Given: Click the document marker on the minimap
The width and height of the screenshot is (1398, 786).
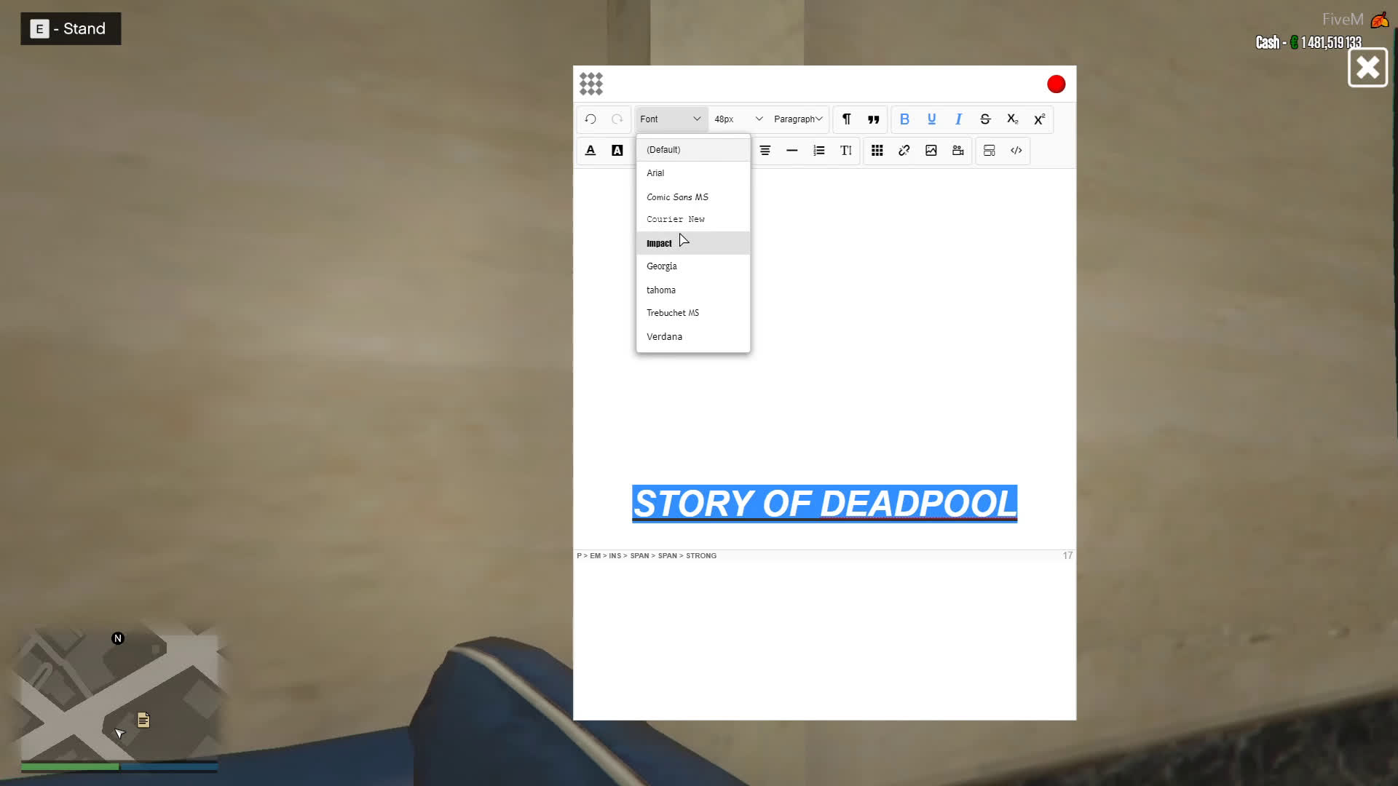Looking at the screenshot, I should 143,720.
